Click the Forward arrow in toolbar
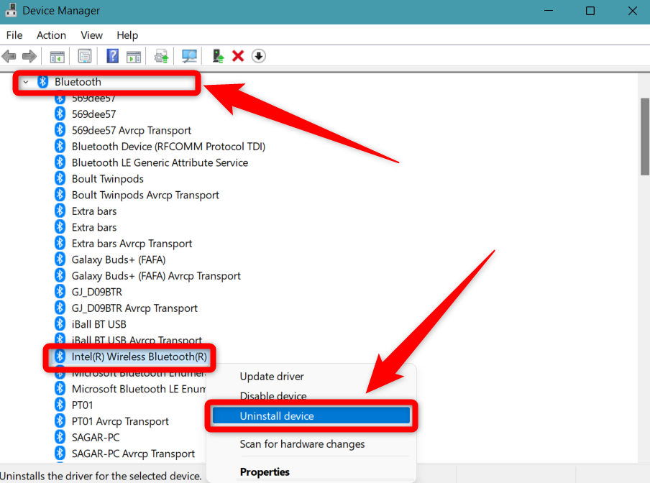650x483 pixels. click(x=29, y=56)
